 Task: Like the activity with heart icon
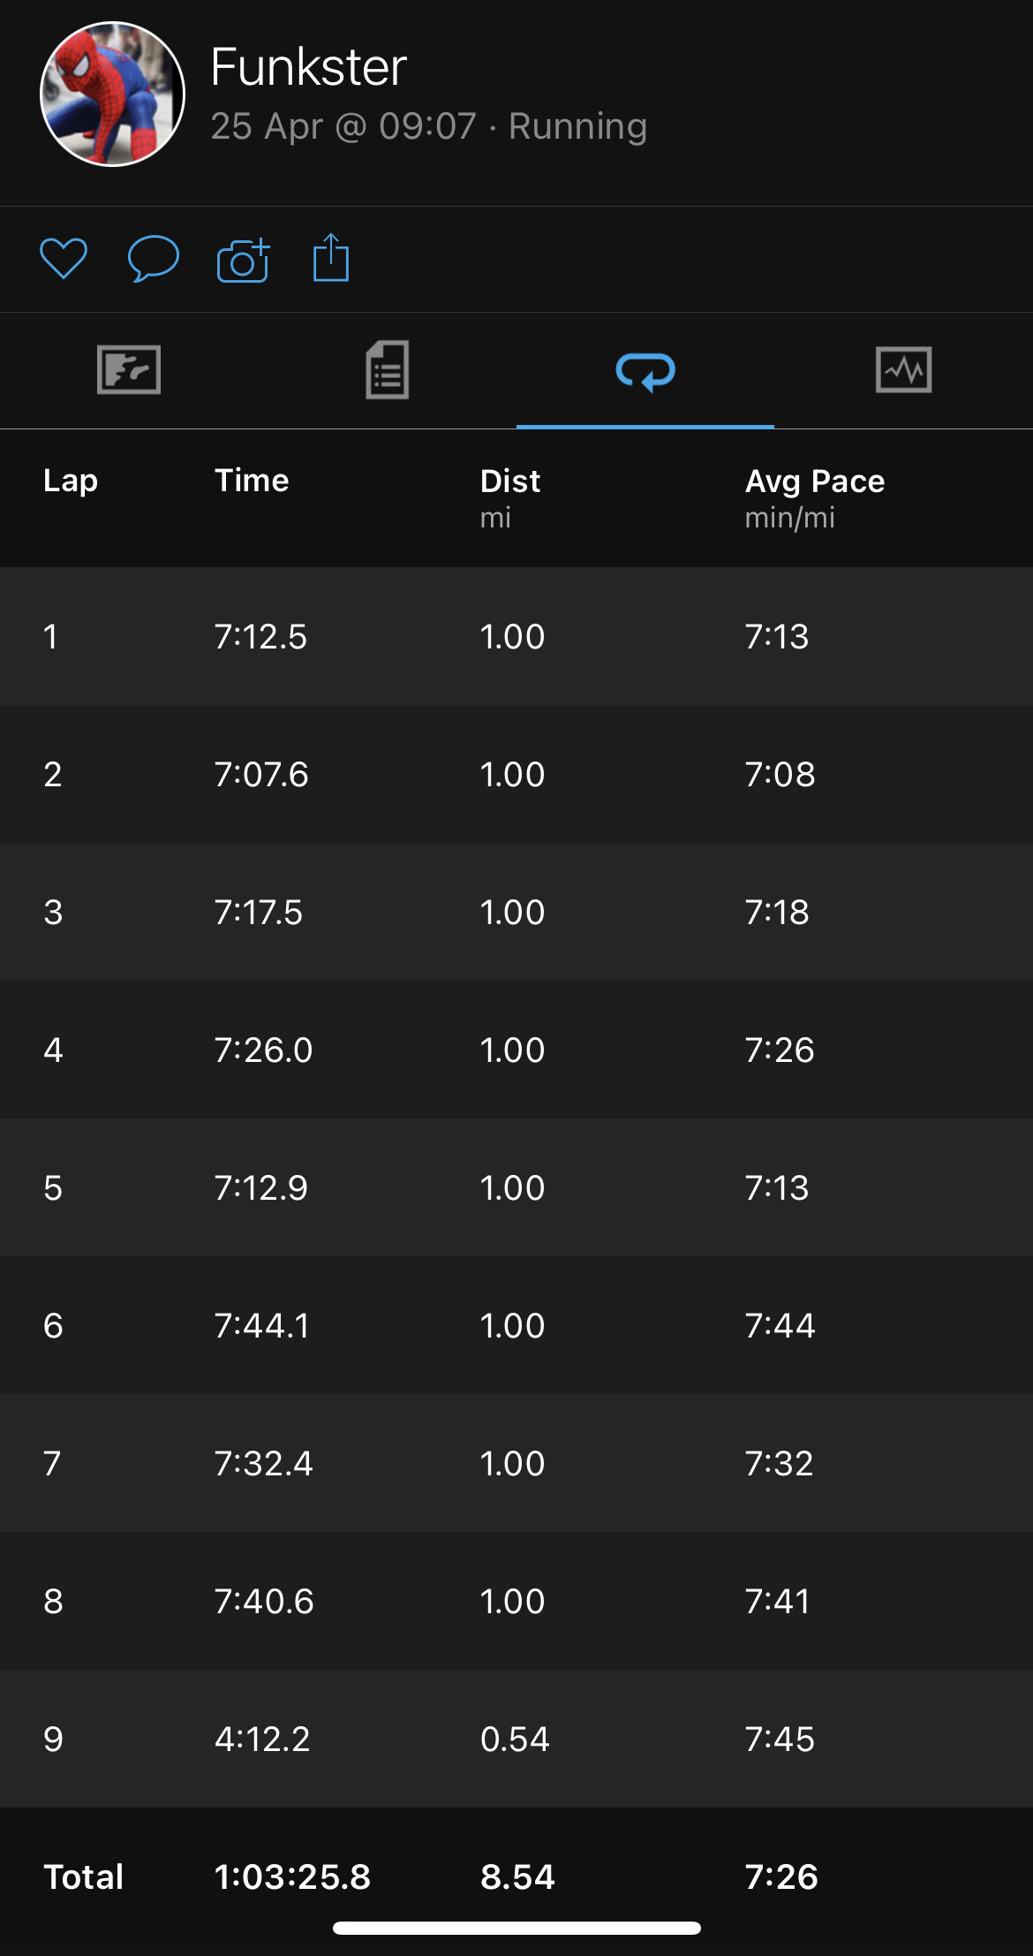(x=64, y=259)
